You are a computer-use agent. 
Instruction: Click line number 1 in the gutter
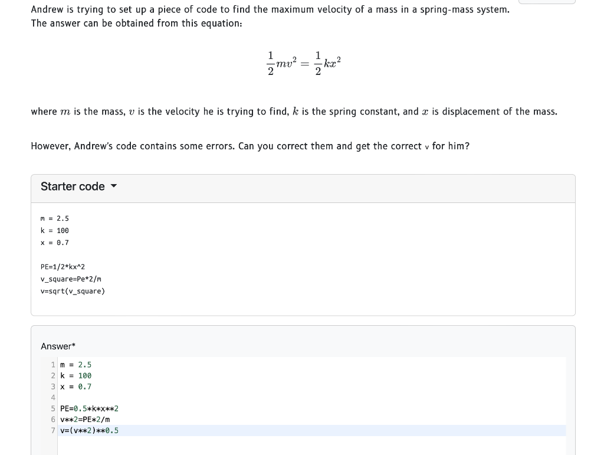53,365
